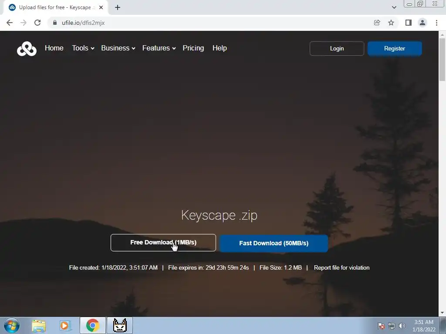Viewport: 446px width, 334px height.
Task: Open Windows Explorer from the taskbar
Action: [39, 326]
